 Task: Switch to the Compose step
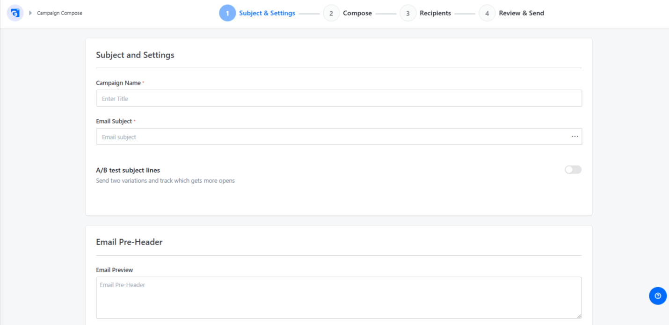coord(357,13)
